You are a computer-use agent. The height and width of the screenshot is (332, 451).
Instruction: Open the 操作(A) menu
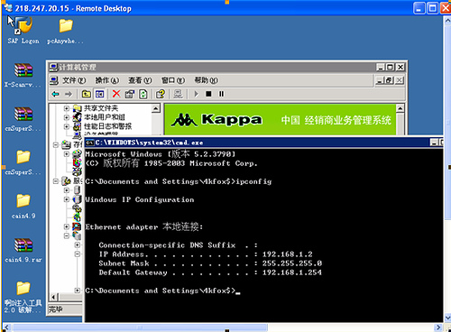tap(107, 80)
